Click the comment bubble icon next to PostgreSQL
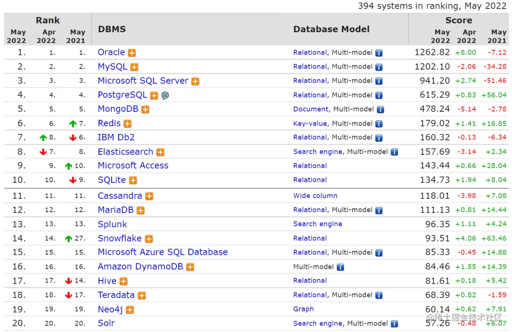Viewport: 512px width, 332px height. [x=165, y=96]
